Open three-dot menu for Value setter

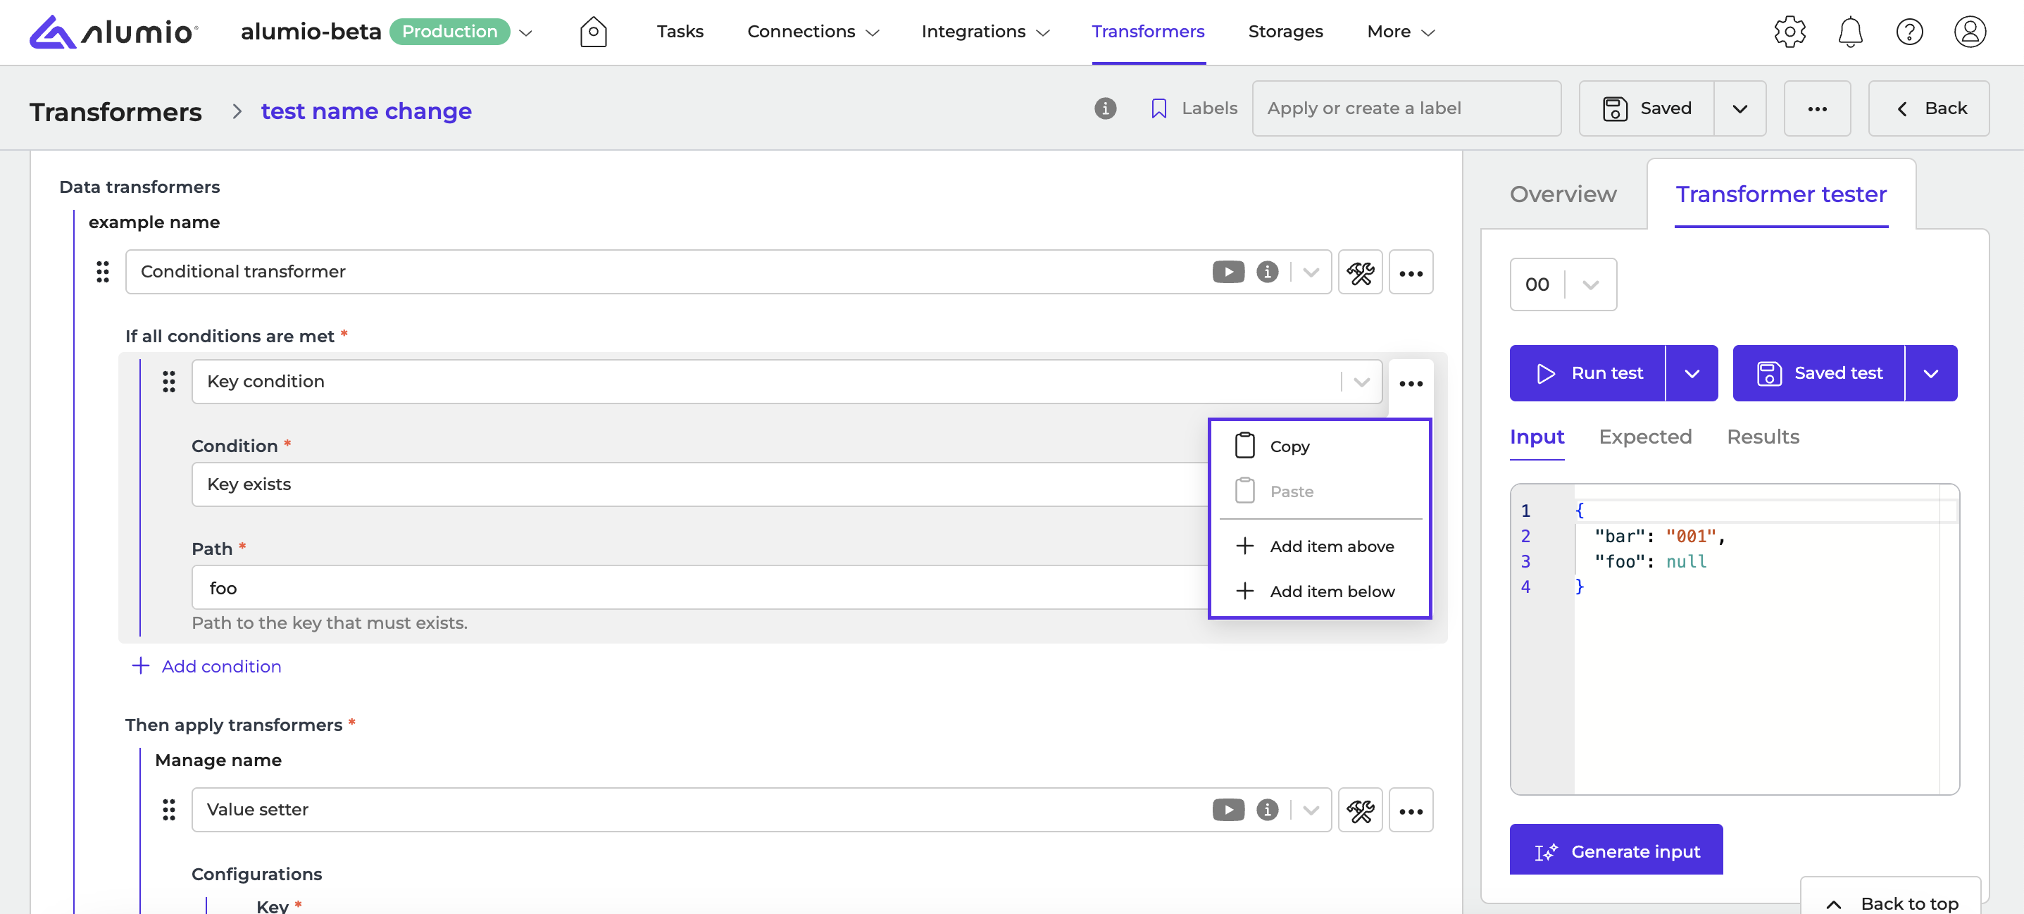point(1411,810)
